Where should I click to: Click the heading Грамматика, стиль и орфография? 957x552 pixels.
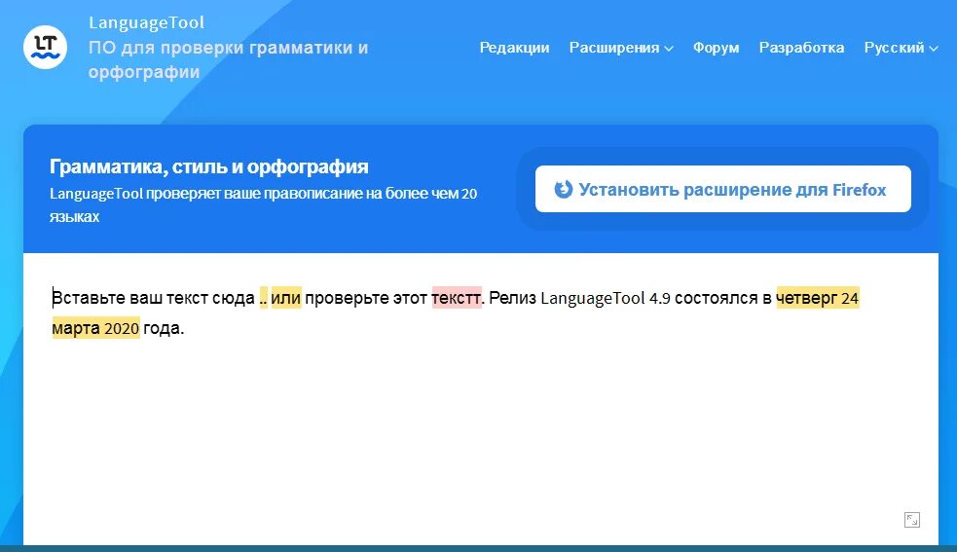click(208, 166)
